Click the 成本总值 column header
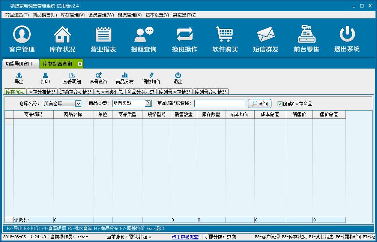 tap(270, 115)
